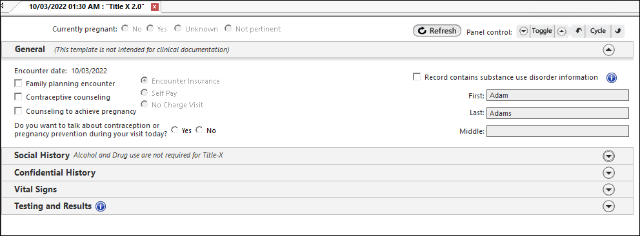Expand the Testing and Results section
Screen dimensions: 640x236
point(608,206)
